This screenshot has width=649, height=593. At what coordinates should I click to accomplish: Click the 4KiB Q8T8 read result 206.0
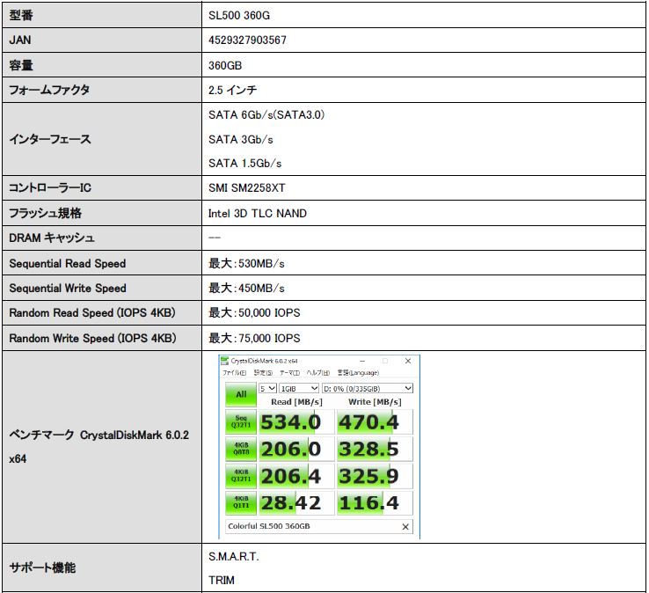pyautogui.click(x=296, y=449)
